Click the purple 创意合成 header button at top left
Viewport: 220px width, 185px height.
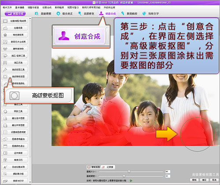pyautogui.click(x=15, y=14)
